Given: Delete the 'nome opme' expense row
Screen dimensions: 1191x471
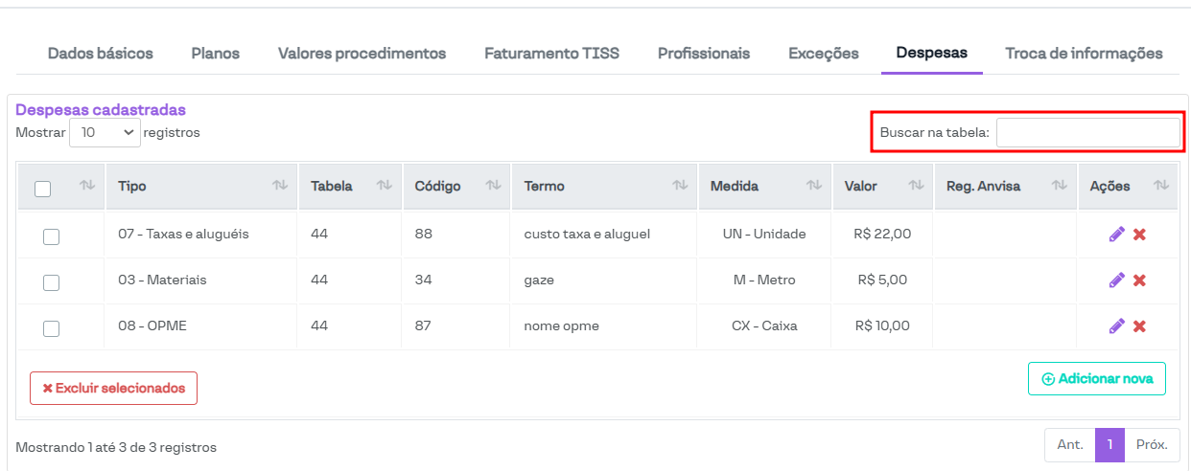Looking at the screenshot, I should point(1139,326).
